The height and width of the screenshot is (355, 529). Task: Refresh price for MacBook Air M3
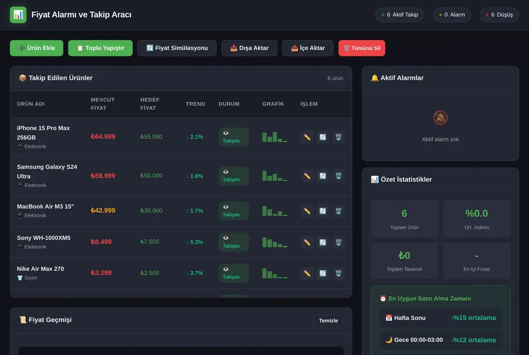point(323,211)
